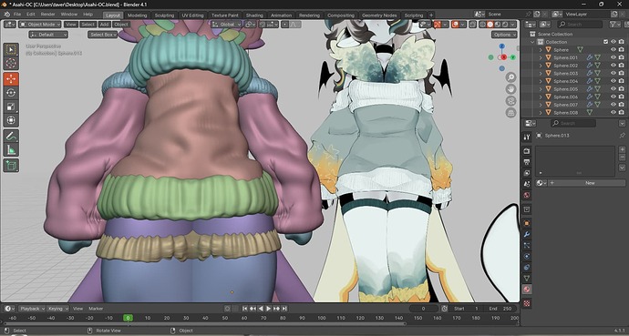Open the Select Box mode dropdown
The width and height of the screenshot is (629, 336).
[103, 35]
